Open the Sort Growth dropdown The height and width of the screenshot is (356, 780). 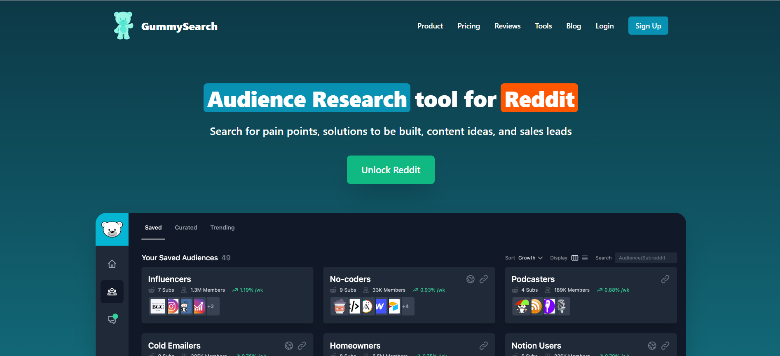pos(530,258)
